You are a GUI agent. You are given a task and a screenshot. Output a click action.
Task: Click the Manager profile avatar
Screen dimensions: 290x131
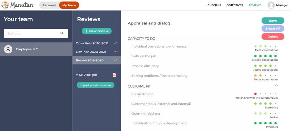271,5
